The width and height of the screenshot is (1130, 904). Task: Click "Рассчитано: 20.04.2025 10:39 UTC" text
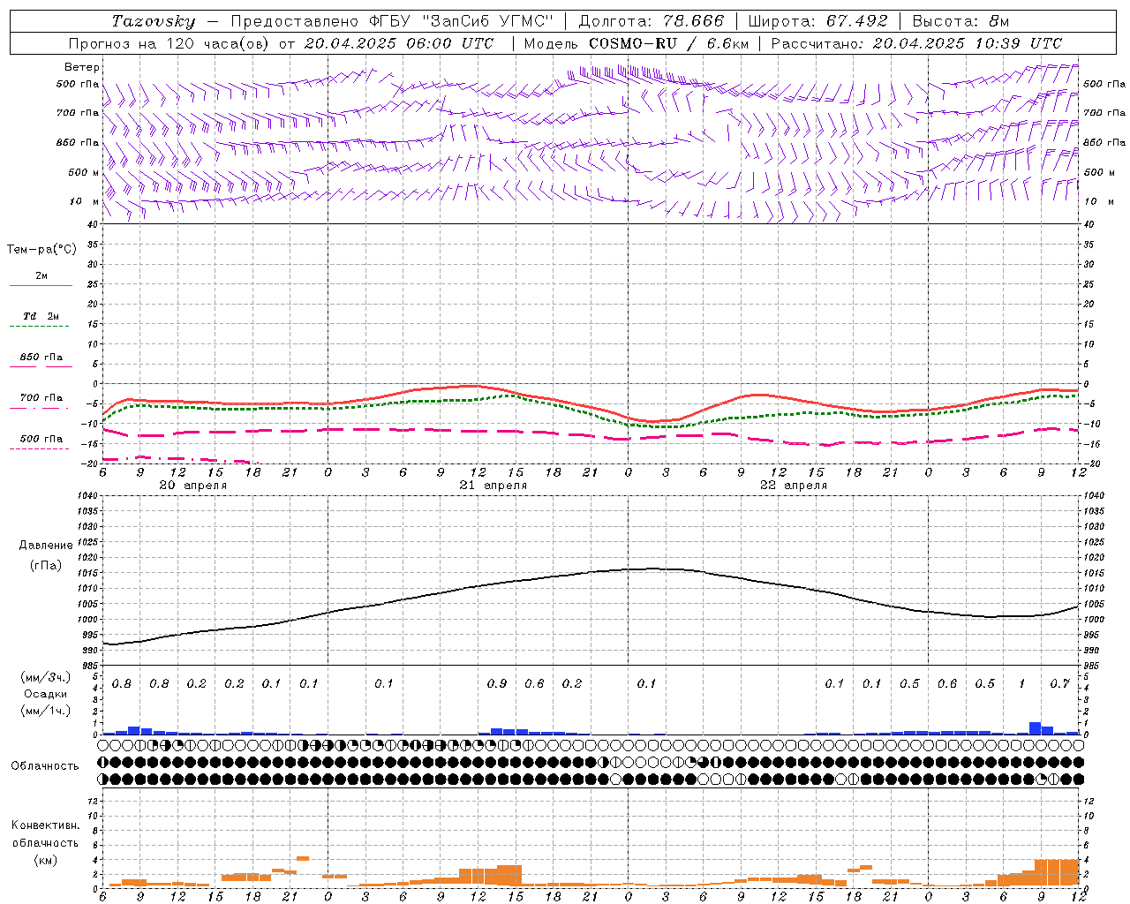pyautogui.click(x=916, y=43)
